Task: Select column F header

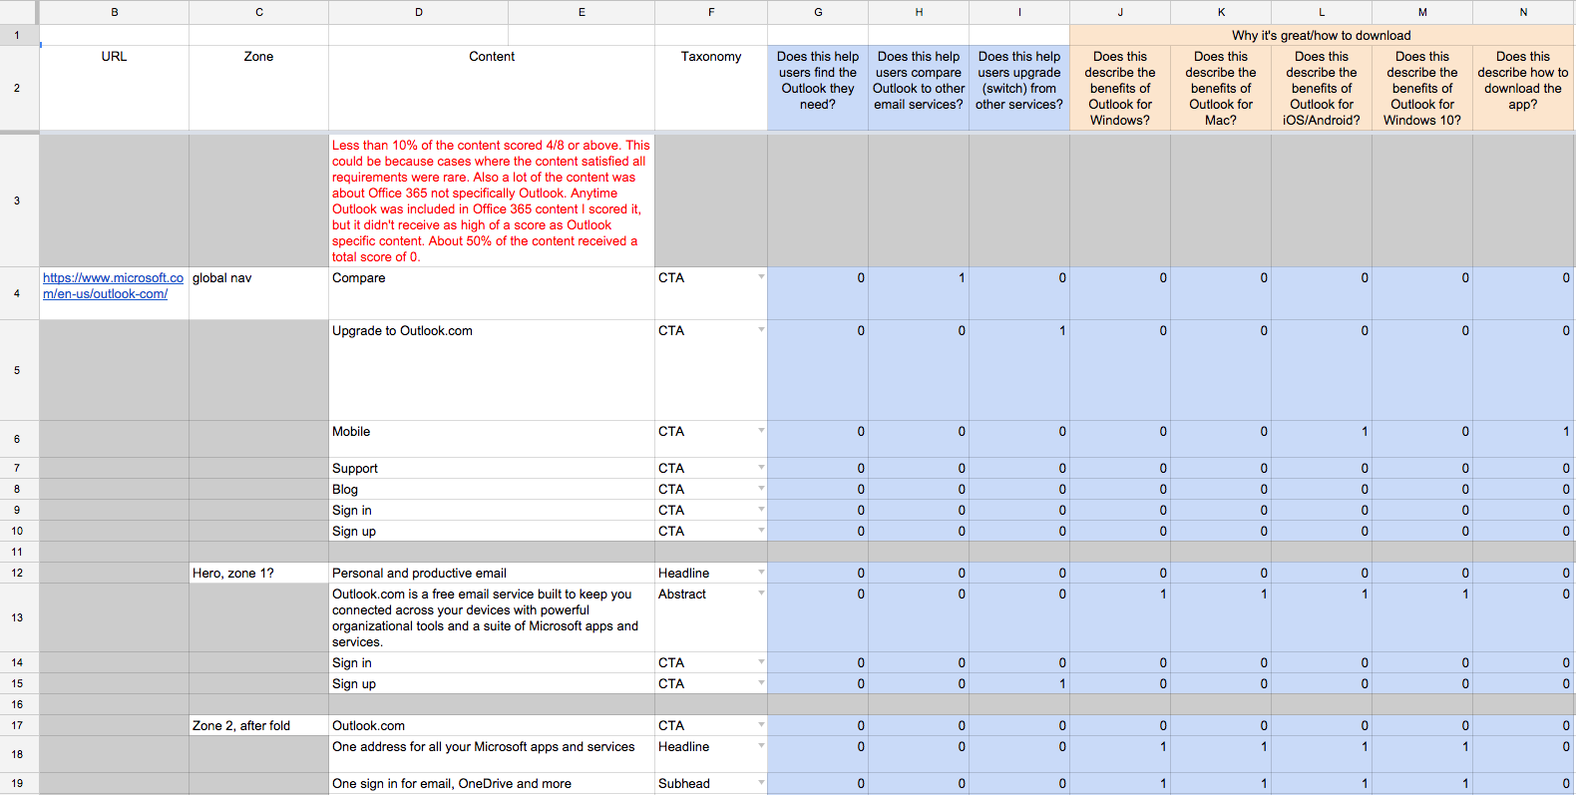Action: 711,12
